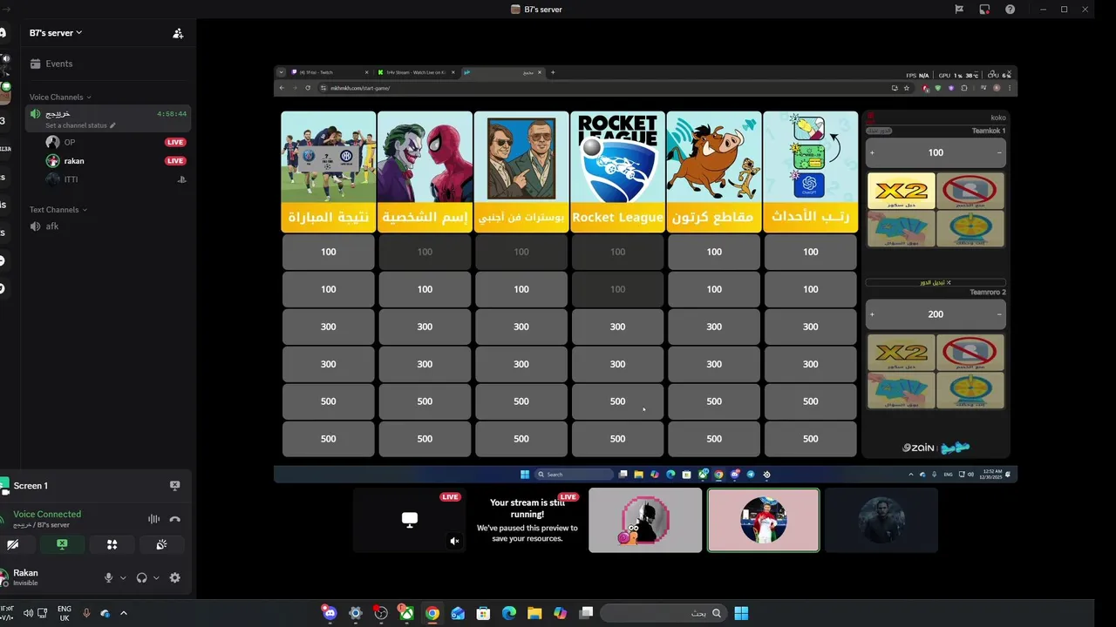Reload the page in streamed Chrome window
Screen dimensions: 1116x627
pos(307,88)
